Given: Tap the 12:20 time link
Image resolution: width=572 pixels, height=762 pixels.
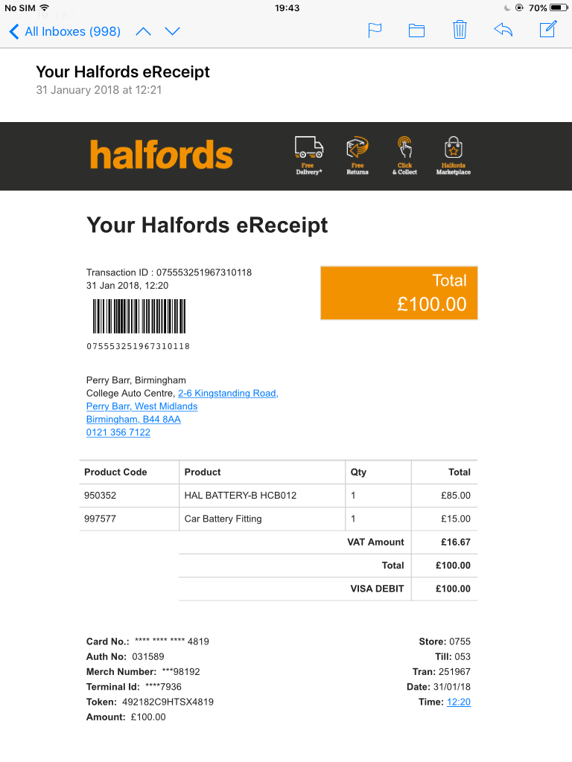Looking at the screenshot, I should [458, 702].
